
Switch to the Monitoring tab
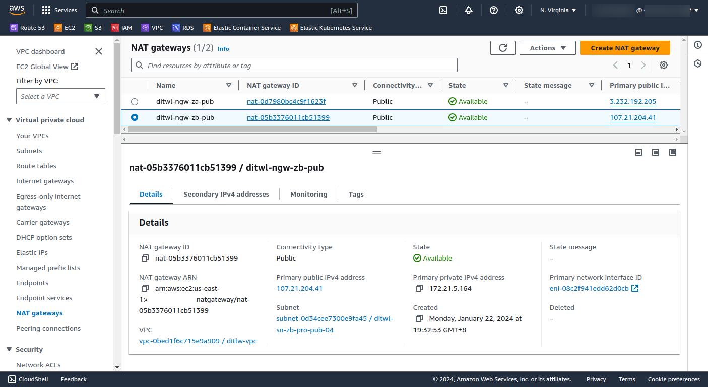tap(309, 194)
